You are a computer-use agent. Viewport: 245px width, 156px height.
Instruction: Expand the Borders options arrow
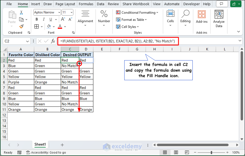click(42, 27)
